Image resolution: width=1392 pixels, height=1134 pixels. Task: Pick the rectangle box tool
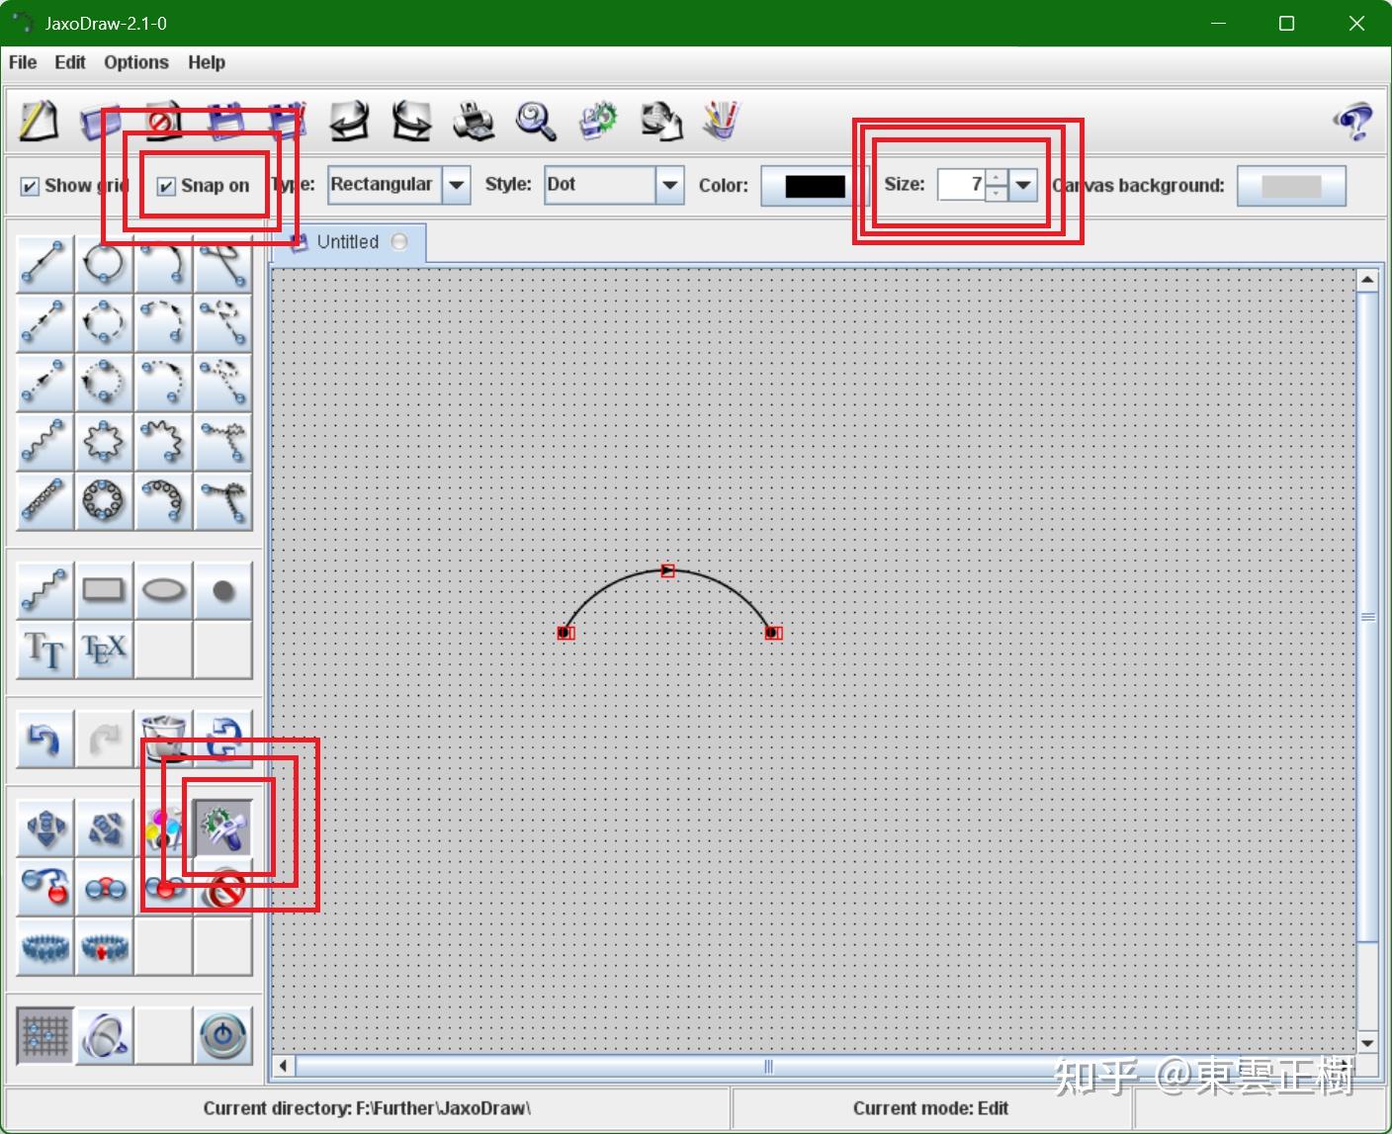pyautogui.click(x=104, y=590)
